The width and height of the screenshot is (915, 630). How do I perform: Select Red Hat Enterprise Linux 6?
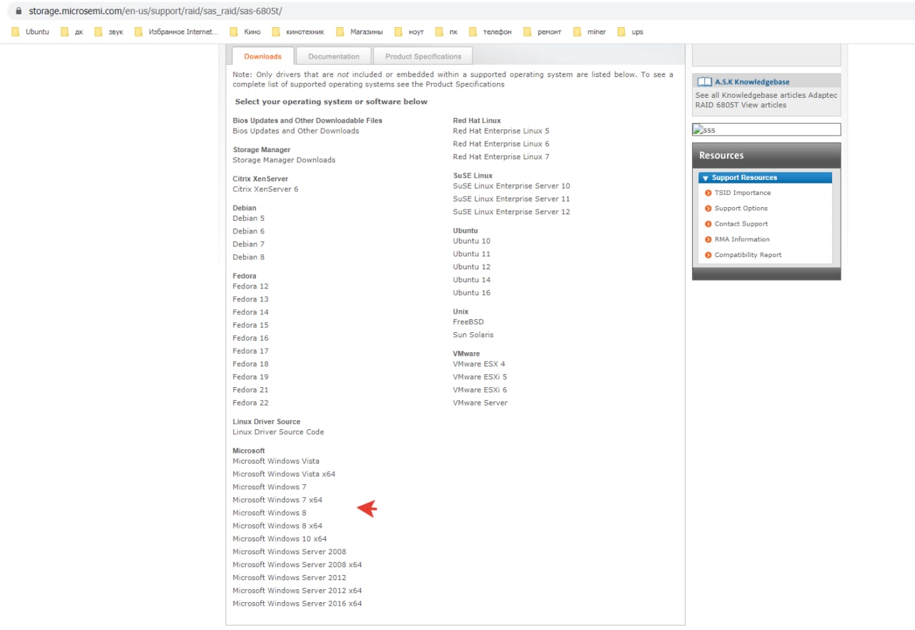(x=501, y=144)
